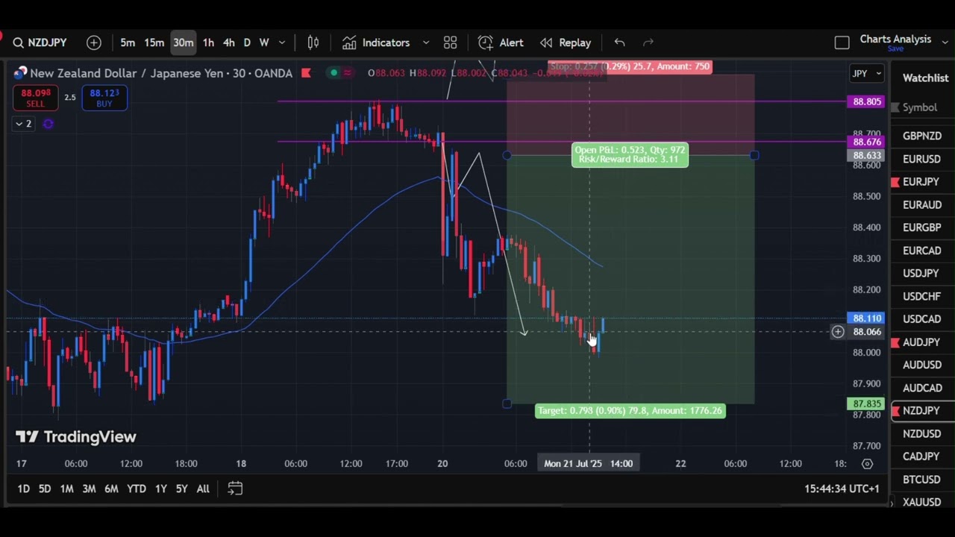Open the go-to-date calendar icon

tap(235, 489)
